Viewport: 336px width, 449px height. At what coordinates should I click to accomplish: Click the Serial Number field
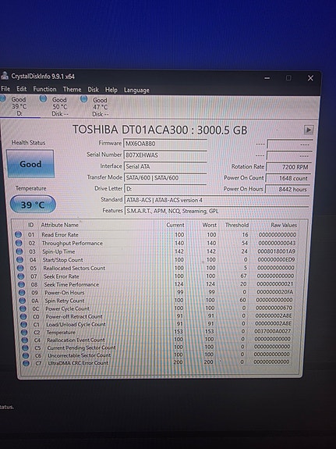click(165, 155)
